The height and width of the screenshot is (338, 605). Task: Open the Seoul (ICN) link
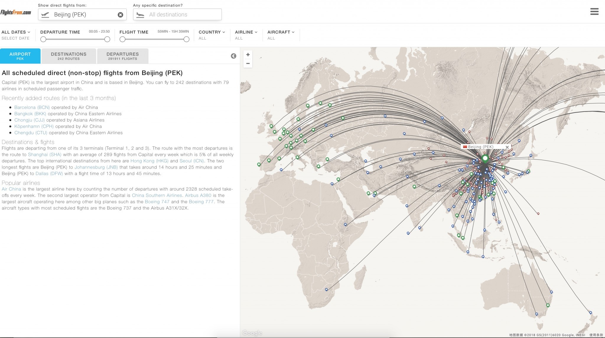tap(192, 161)
